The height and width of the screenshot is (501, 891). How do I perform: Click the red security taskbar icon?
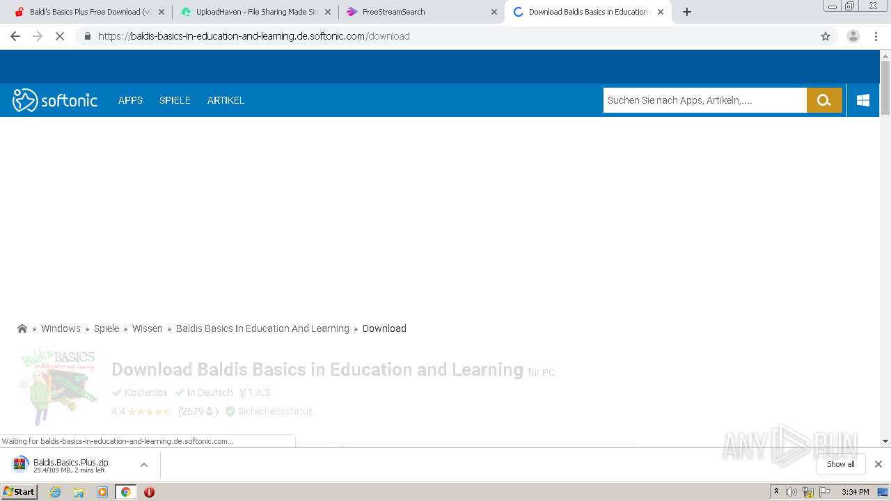pos(149,492)
